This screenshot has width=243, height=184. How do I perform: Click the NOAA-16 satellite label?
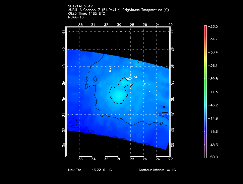pos(75,17)
